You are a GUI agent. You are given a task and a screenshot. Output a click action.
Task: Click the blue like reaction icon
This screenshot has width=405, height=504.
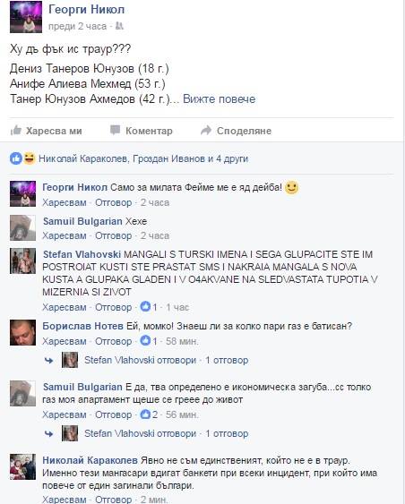click(16, 158)
